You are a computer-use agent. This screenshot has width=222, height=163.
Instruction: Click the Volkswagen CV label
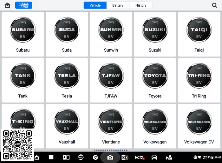click(199, 142)
